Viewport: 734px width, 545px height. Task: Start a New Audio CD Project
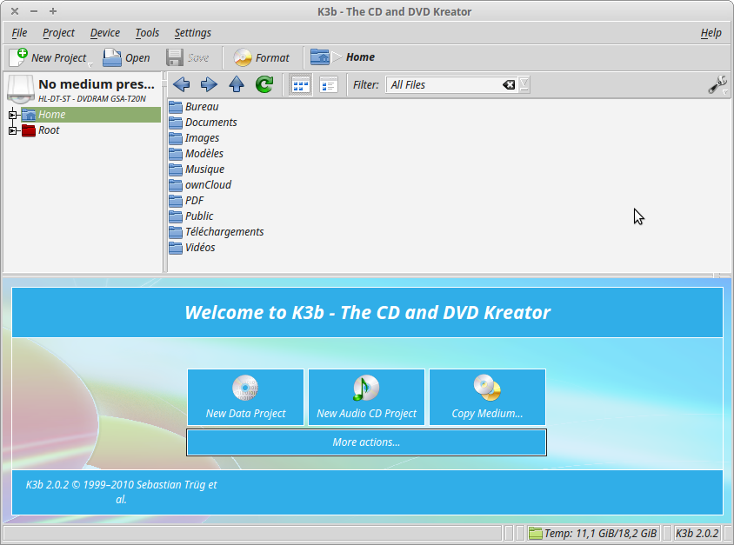click(x=366, y=397)
